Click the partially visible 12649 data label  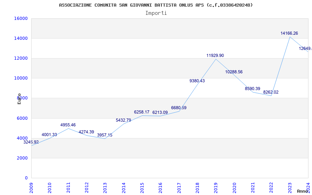click(x=305, y=48)
